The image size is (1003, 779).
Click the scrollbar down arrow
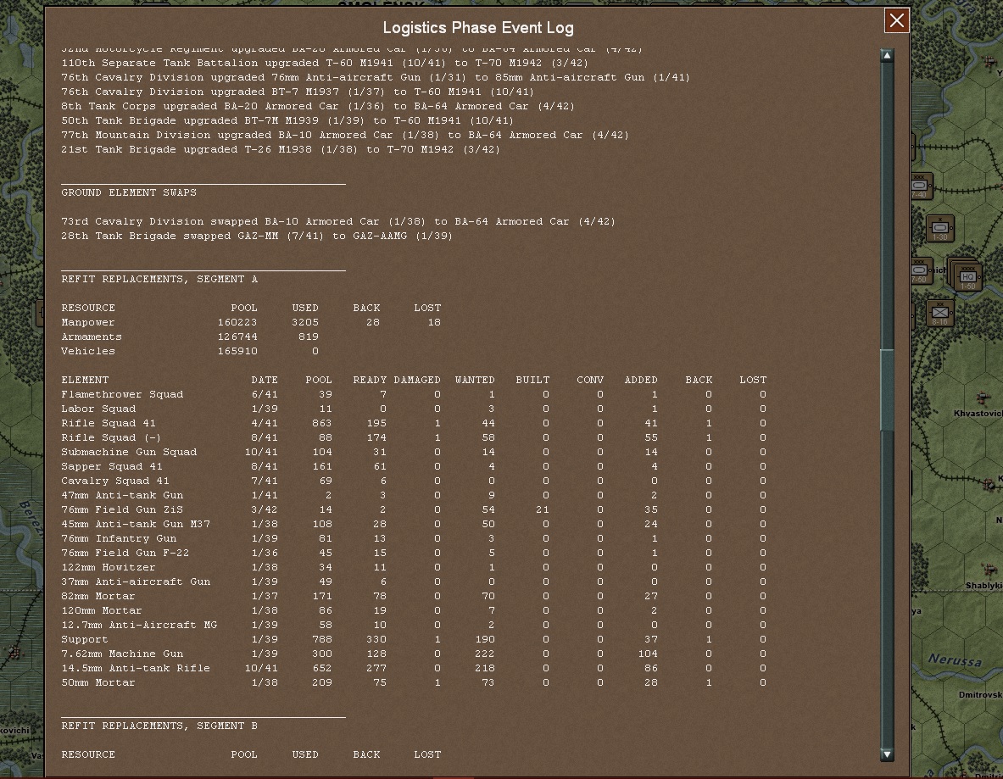[887, 754]
